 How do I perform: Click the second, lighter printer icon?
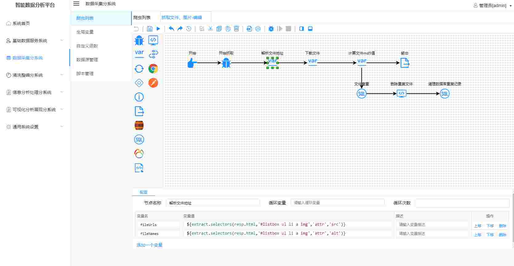[x=258, y=29]
